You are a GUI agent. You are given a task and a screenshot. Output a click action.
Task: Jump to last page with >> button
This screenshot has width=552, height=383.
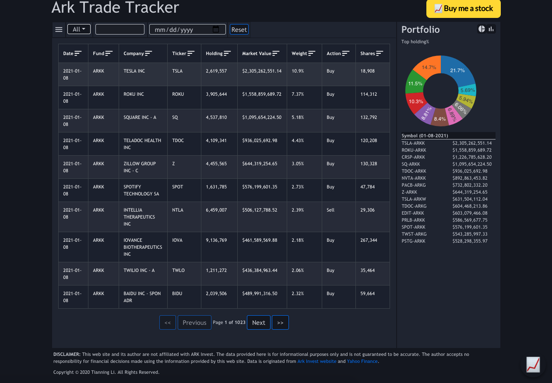(280, 323)
